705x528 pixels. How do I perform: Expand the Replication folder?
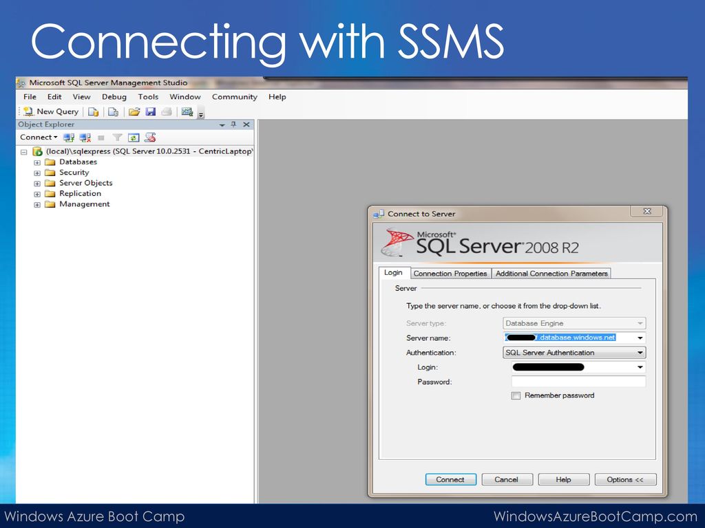[37, 195]
